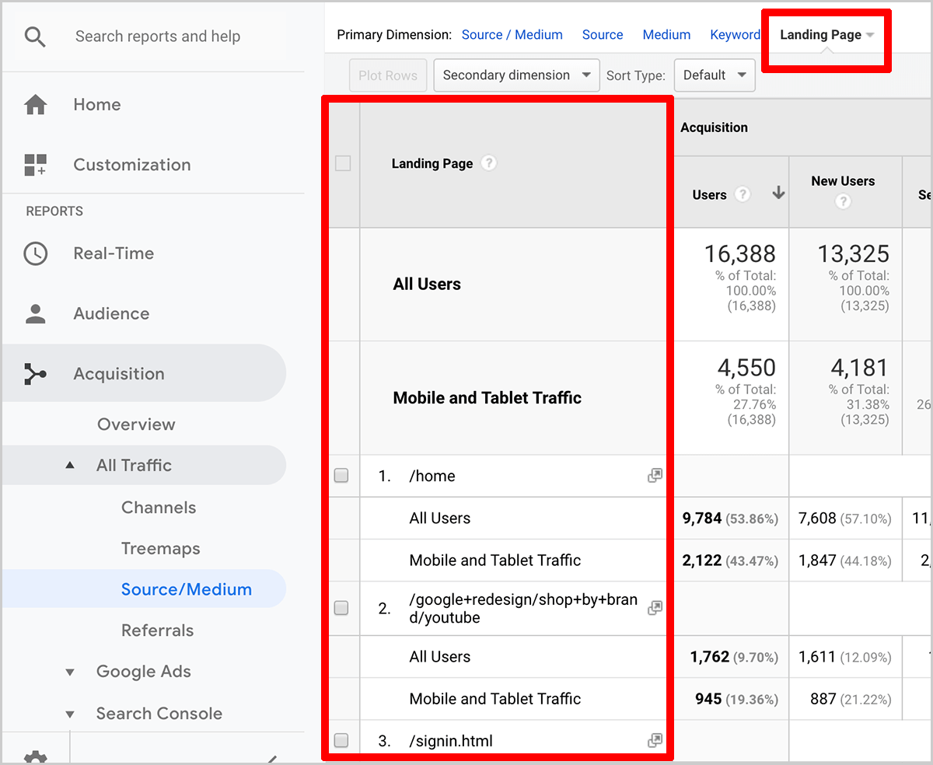Screen dimensions: 933x765
Task: Tick the select-all rows header checkbox
Action: pyautogui.click(x=343, y=163)
